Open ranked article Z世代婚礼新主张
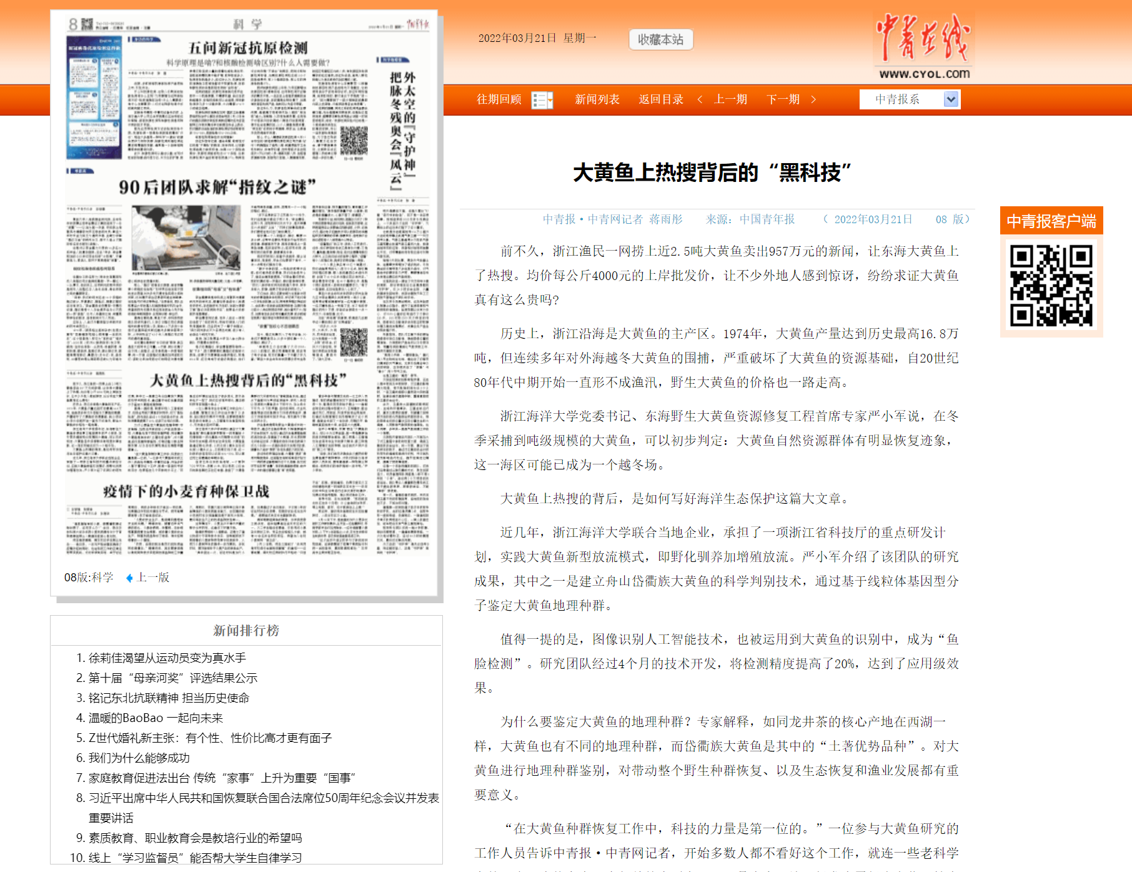 point(210,738)
